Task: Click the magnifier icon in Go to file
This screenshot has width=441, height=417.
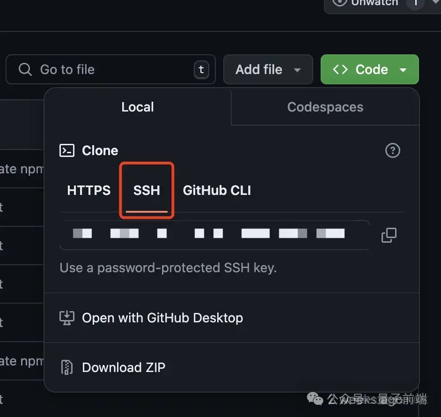Action: [25, 69]
